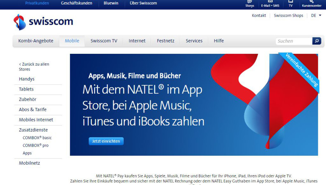Open Zubehör in sidebar
The image size is (326, 185).
click(27, 99)
